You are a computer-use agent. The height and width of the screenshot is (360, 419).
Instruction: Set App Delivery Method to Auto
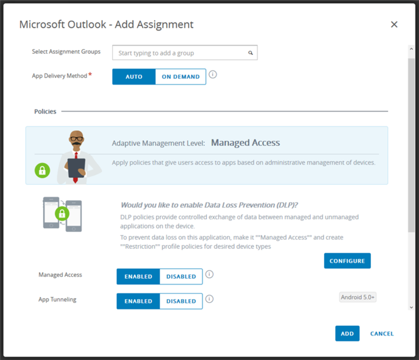pos(134,77)
